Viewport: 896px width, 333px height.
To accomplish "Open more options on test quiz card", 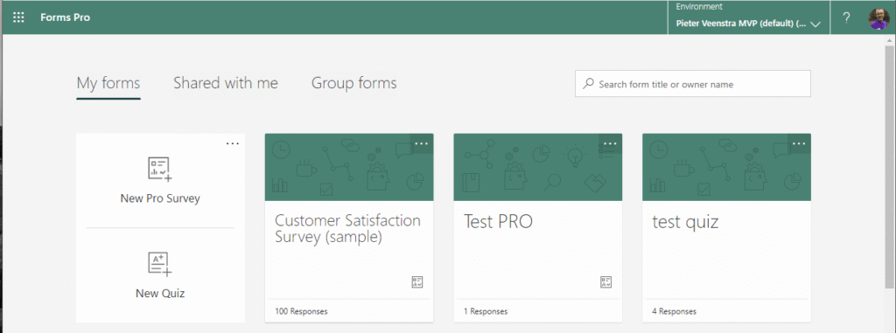I will pyautogui.click(x=799, y=143).
